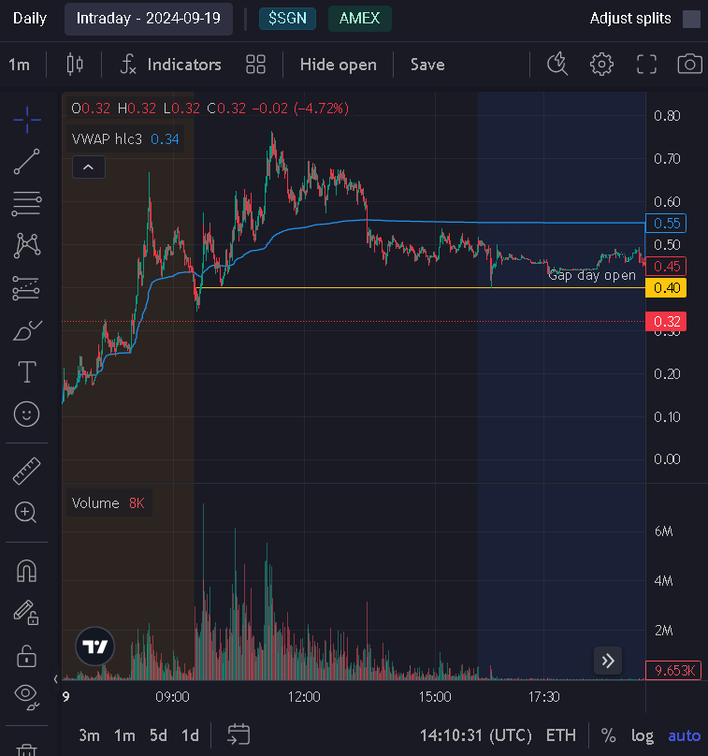Click the VWAP hlc3 indicator legend

pyautogui.click(x=124, y=138)
